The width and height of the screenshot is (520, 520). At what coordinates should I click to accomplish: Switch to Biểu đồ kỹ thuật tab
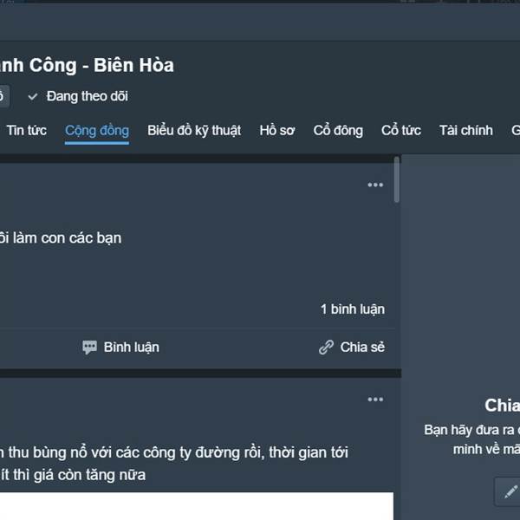point(194,131)
